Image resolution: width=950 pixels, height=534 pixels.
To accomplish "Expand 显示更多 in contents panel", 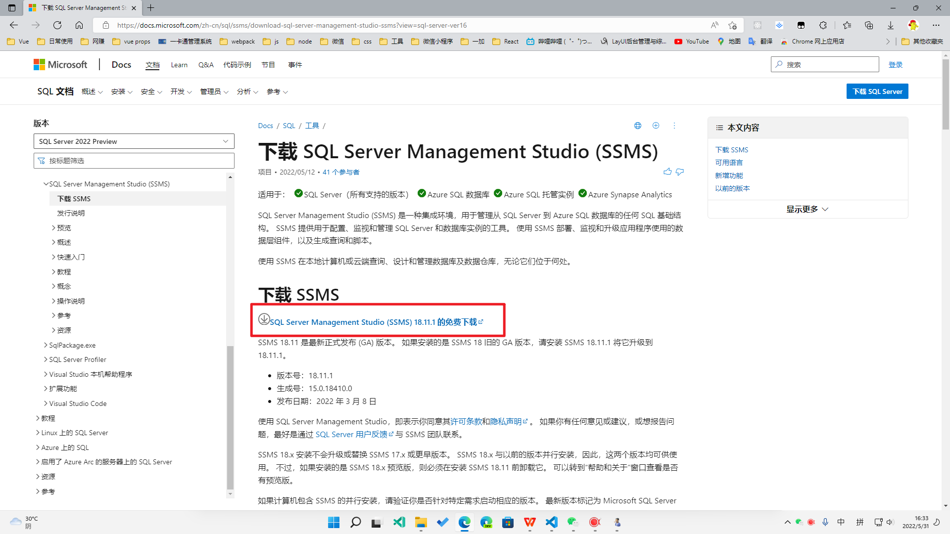I will pyautogui.click(x=807, y=209).
